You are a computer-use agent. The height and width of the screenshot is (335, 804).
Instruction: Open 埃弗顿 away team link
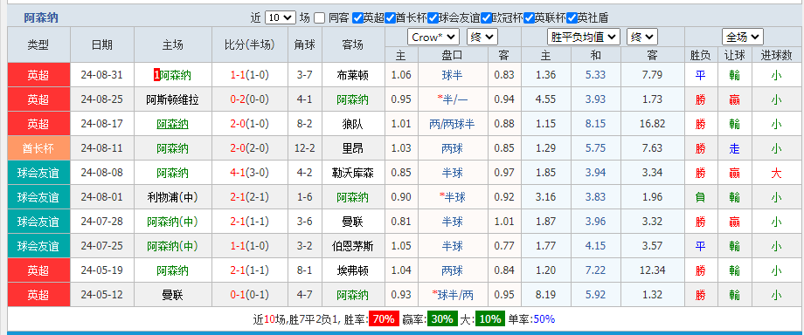click(353, 270)
